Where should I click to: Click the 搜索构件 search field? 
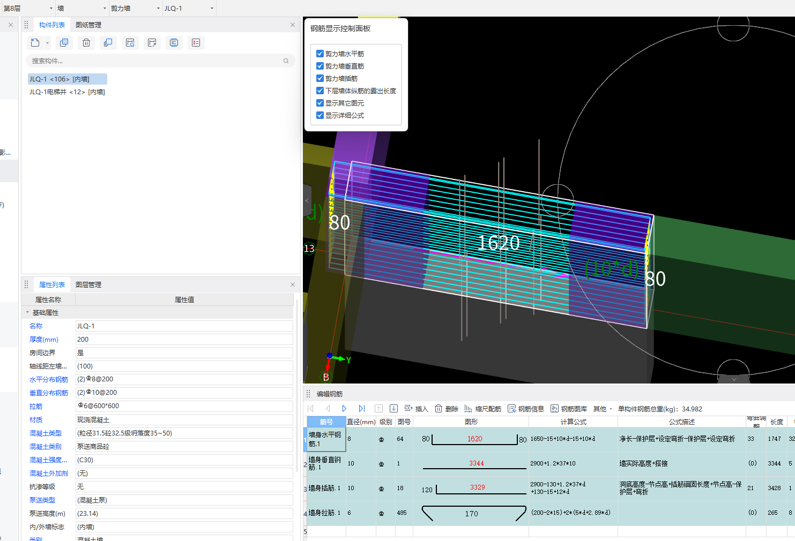point(161,61)
